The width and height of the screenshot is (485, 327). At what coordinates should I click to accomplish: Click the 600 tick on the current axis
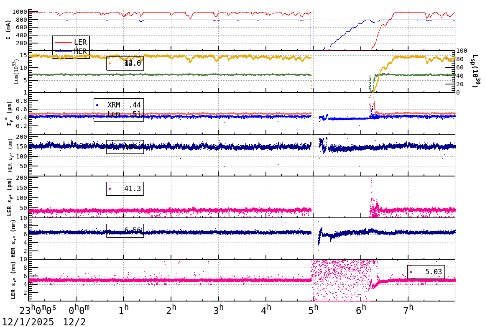coord(22,28)
